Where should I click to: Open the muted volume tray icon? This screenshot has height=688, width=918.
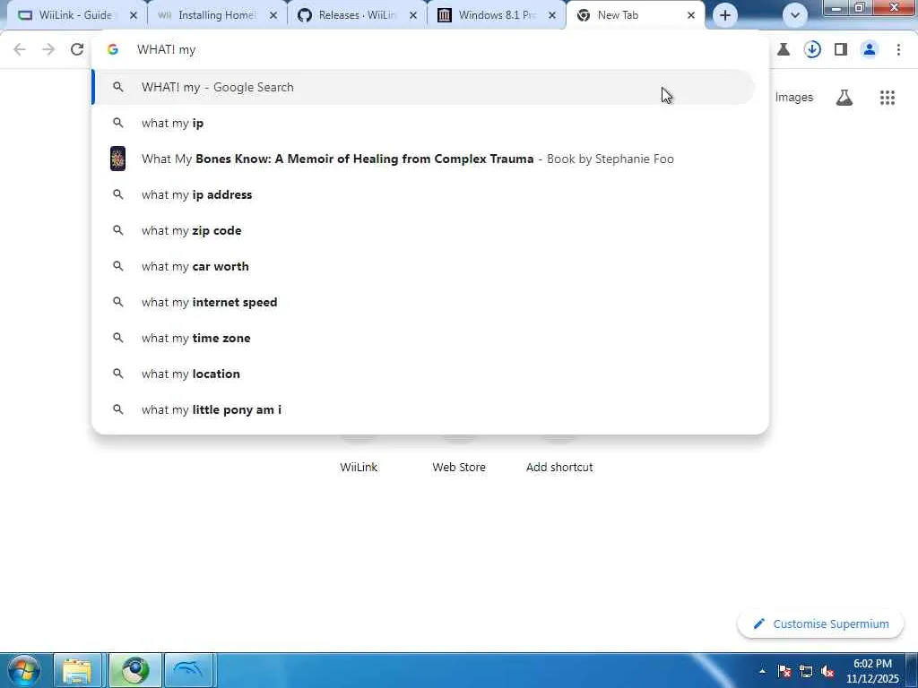click(x=827, y=671)
